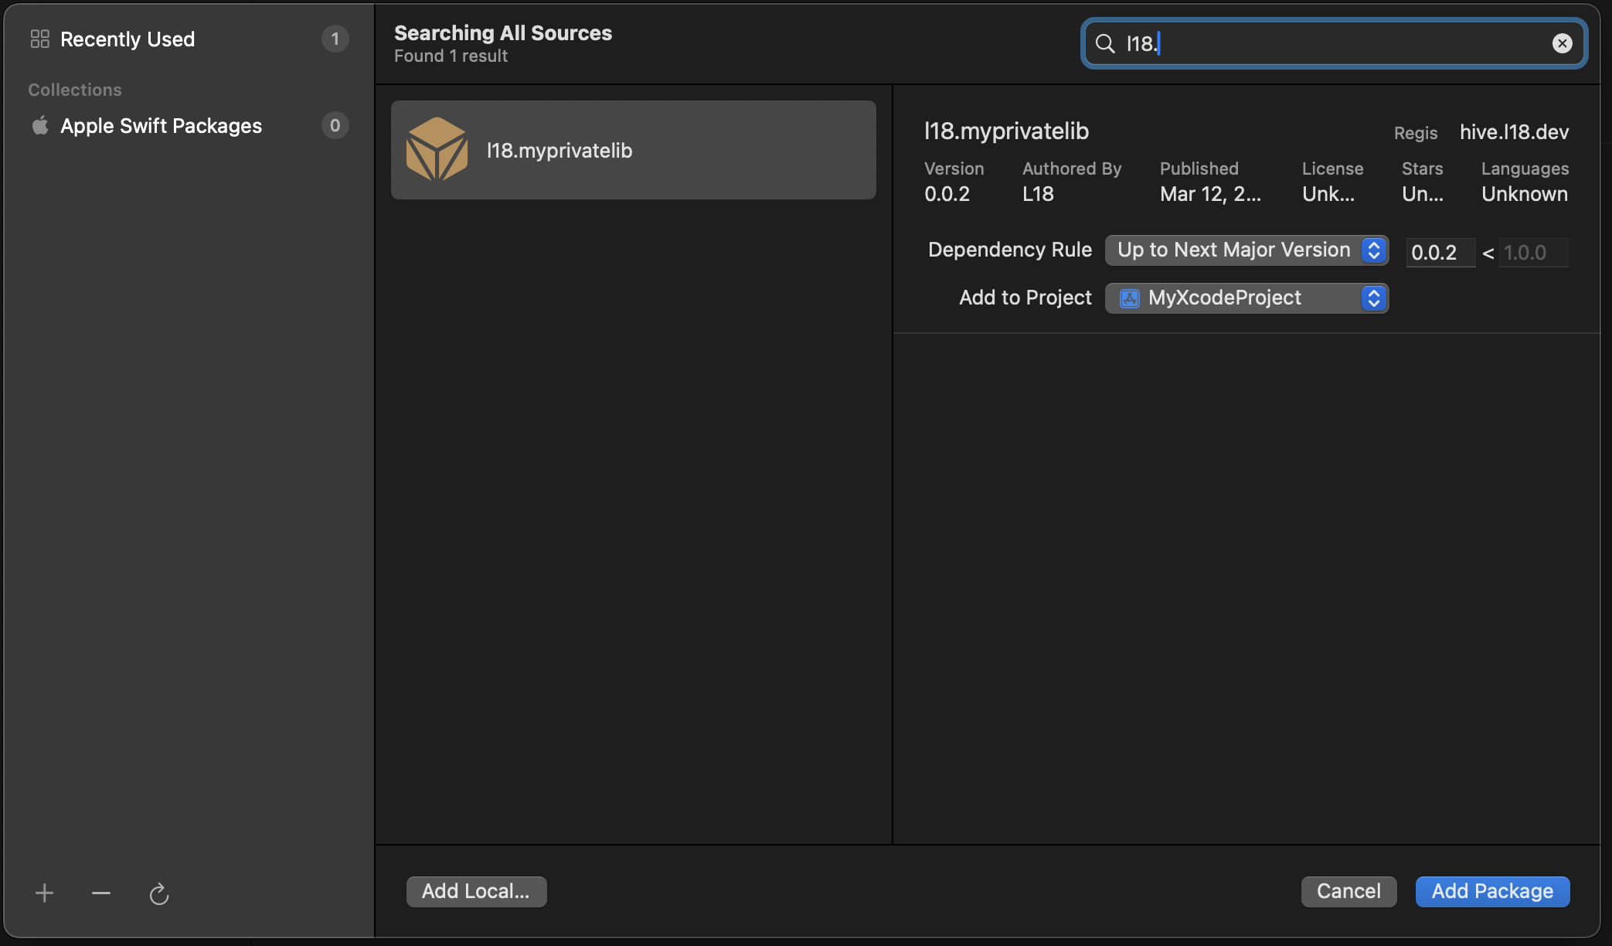This screenshot has width=1612, height=946.
Task: Click the Cancel button
Action: (x=1348, y=891)
